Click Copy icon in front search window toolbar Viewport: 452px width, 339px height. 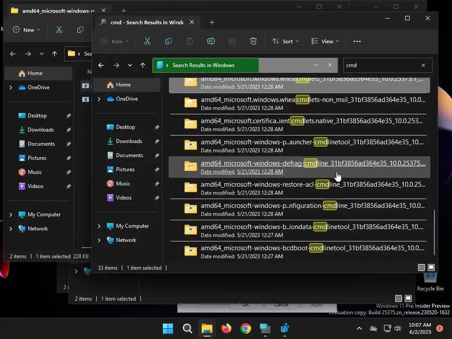[x=169, y=41]
